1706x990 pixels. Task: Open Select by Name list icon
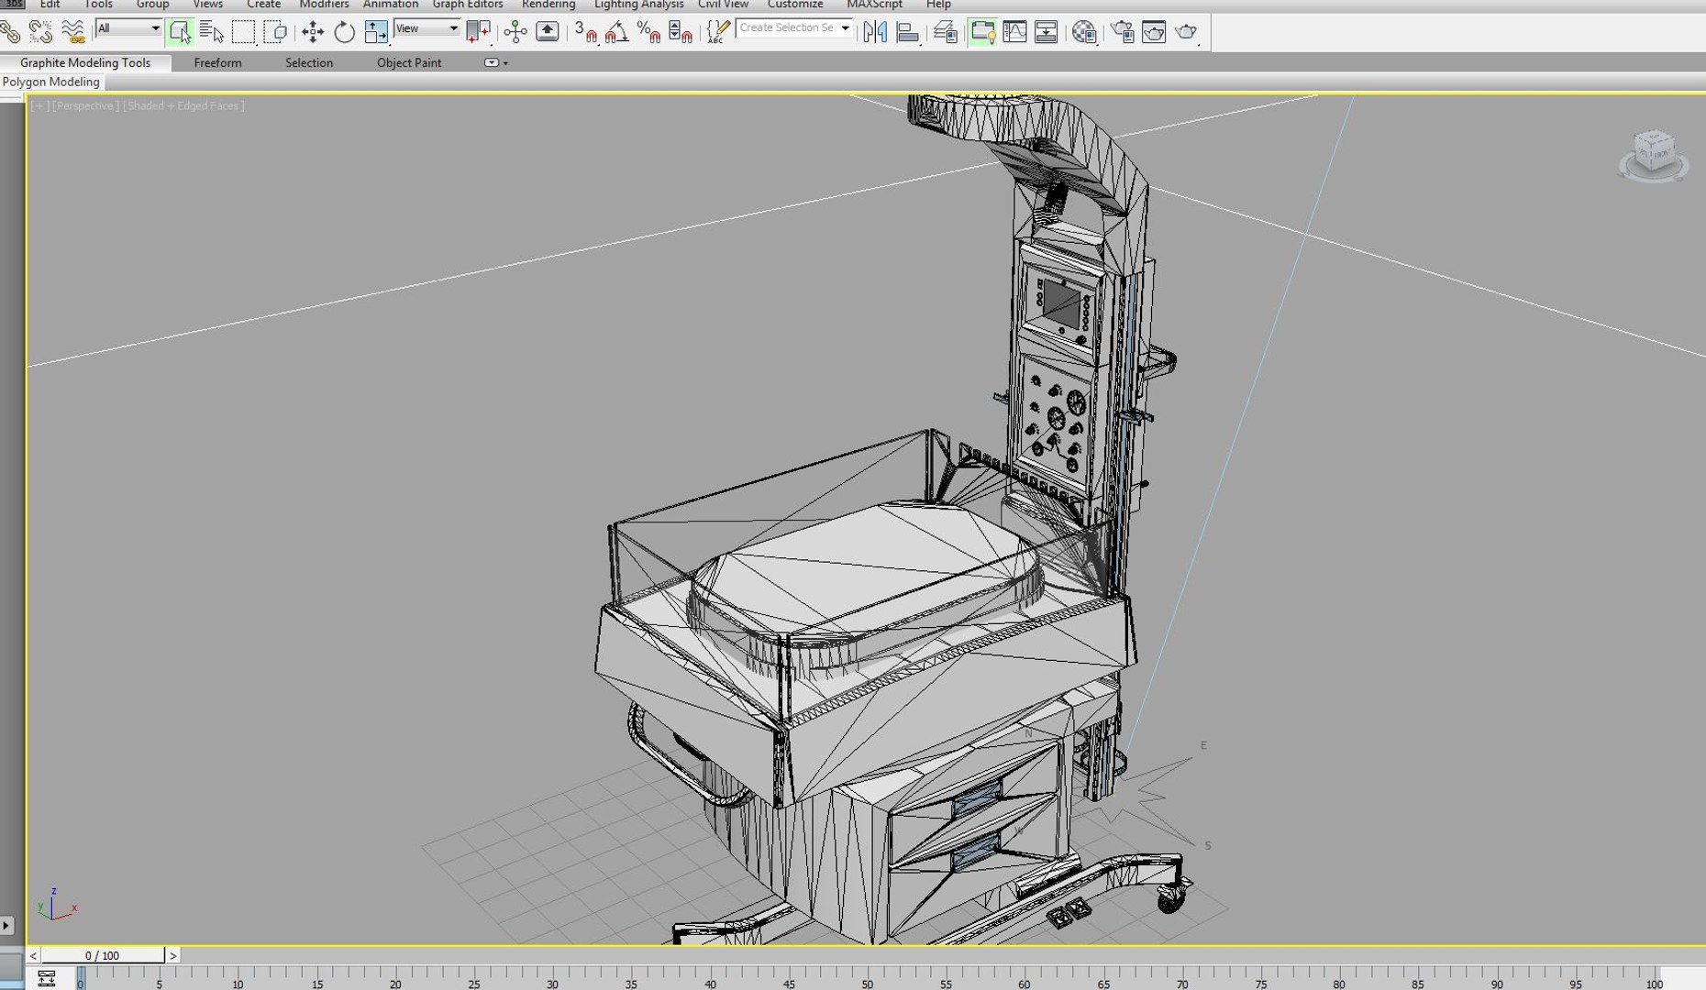212,32
